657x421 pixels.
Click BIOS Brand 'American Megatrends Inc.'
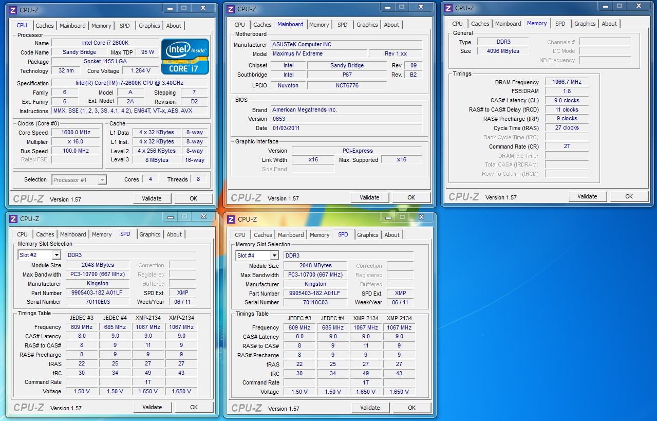click(x=346, y=109)
